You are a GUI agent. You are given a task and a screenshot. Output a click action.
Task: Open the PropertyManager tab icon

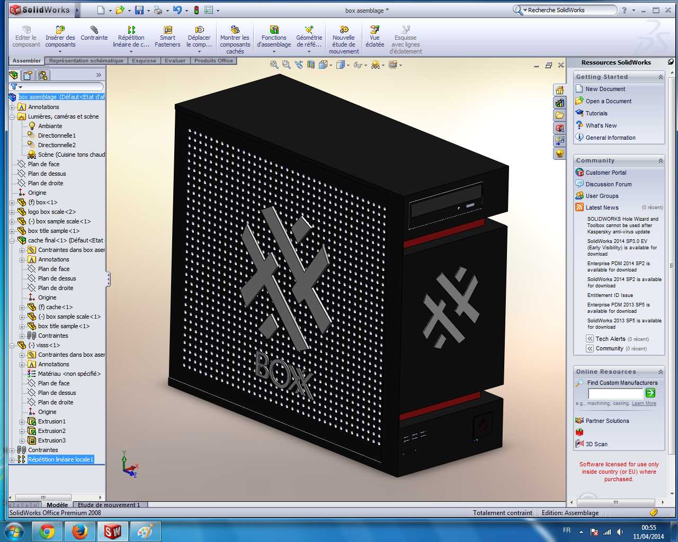click(29, 75)
